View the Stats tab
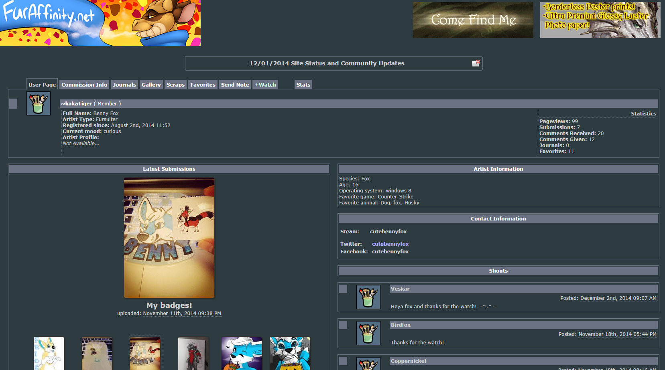The width and height of the screenshot is (665, 370). pyautogui.click(x=303, y=85)
